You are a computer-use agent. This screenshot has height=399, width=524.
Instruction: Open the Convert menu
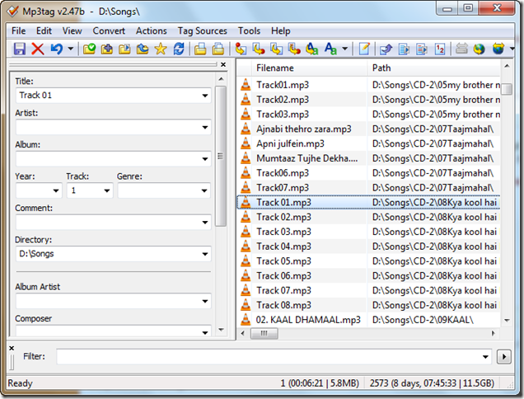click(x=109, y=31)
